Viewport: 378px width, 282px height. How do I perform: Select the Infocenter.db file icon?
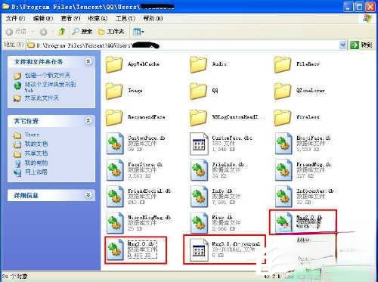(283, 197)
